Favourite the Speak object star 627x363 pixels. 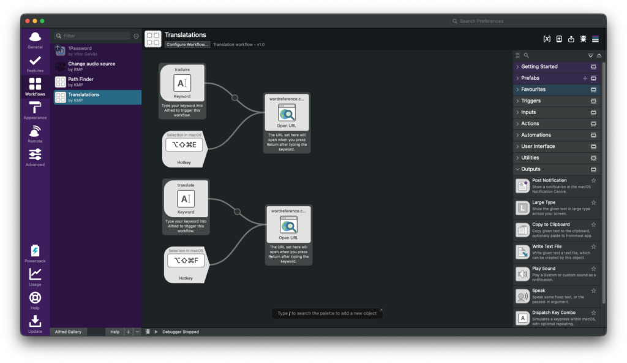[x=594, y=291]
